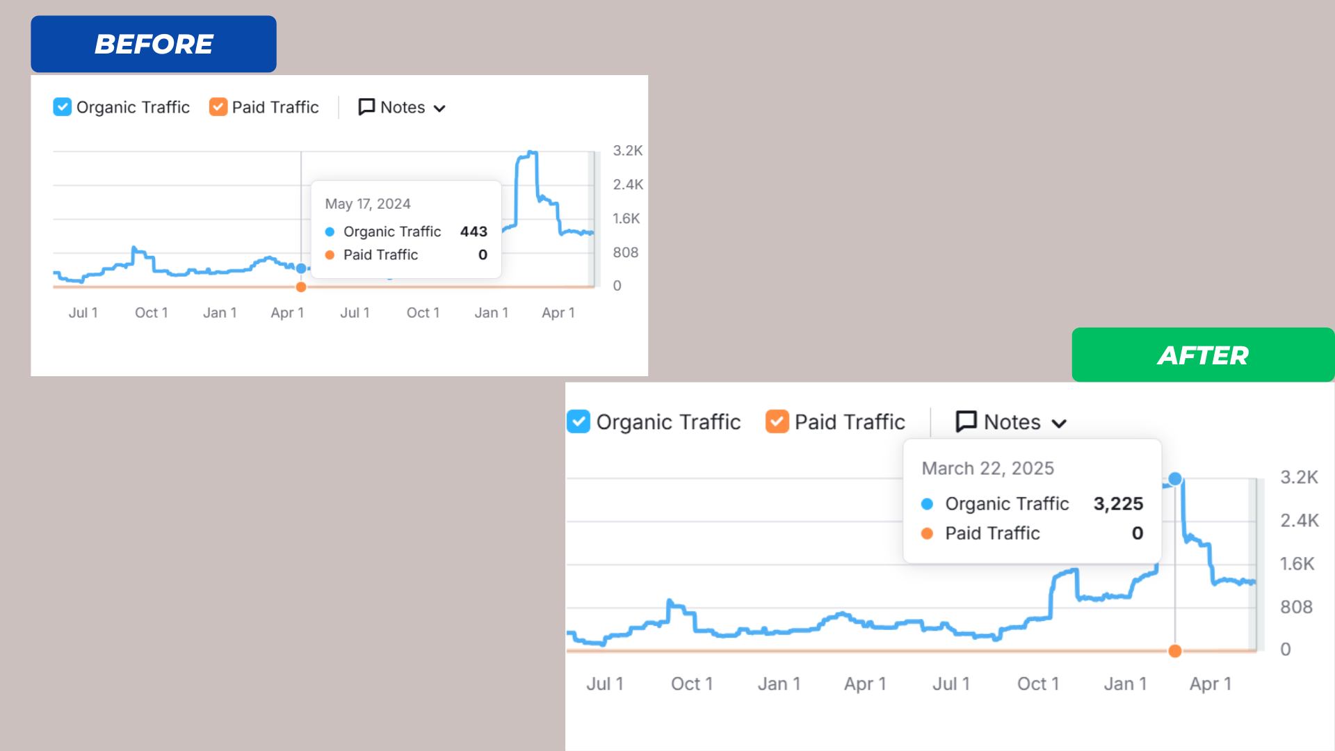Click orange paid marker on After chart baseline
Viewport: 1335px width, 751px height.
(1175, 652)
